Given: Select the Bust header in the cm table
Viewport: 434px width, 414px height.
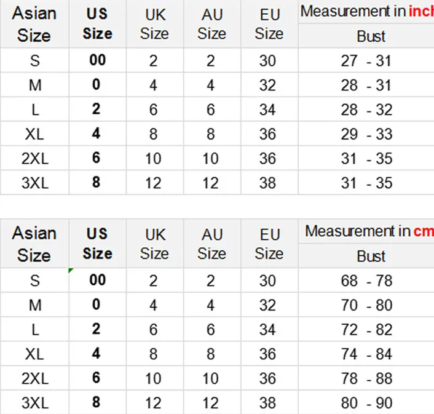Looking at the screenshot, I should coord(366,256).
